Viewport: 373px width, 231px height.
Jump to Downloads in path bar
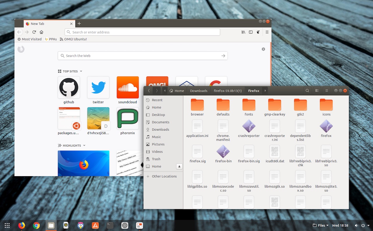(x=199, y=91)
